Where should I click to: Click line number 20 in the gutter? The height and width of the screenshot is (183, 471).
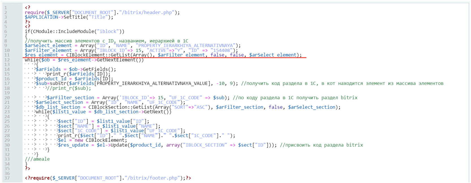7,98
